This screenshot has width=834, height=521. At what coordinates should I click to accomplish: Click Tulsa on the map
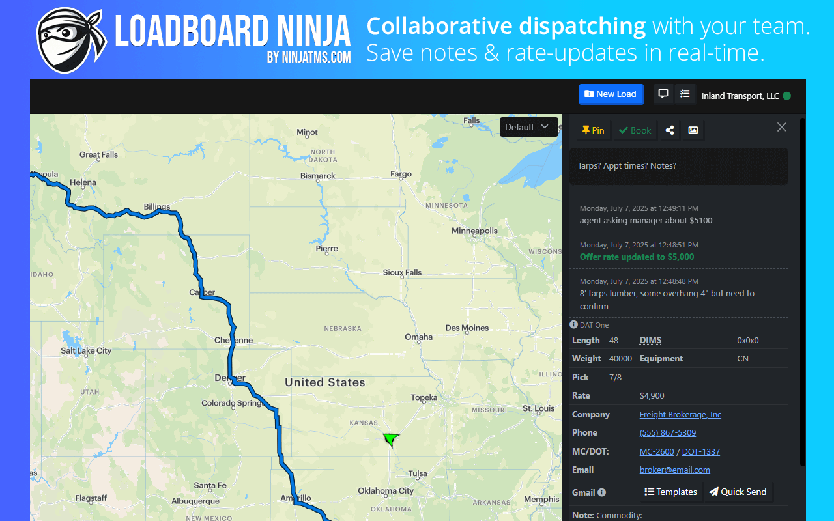click(418, 474)
